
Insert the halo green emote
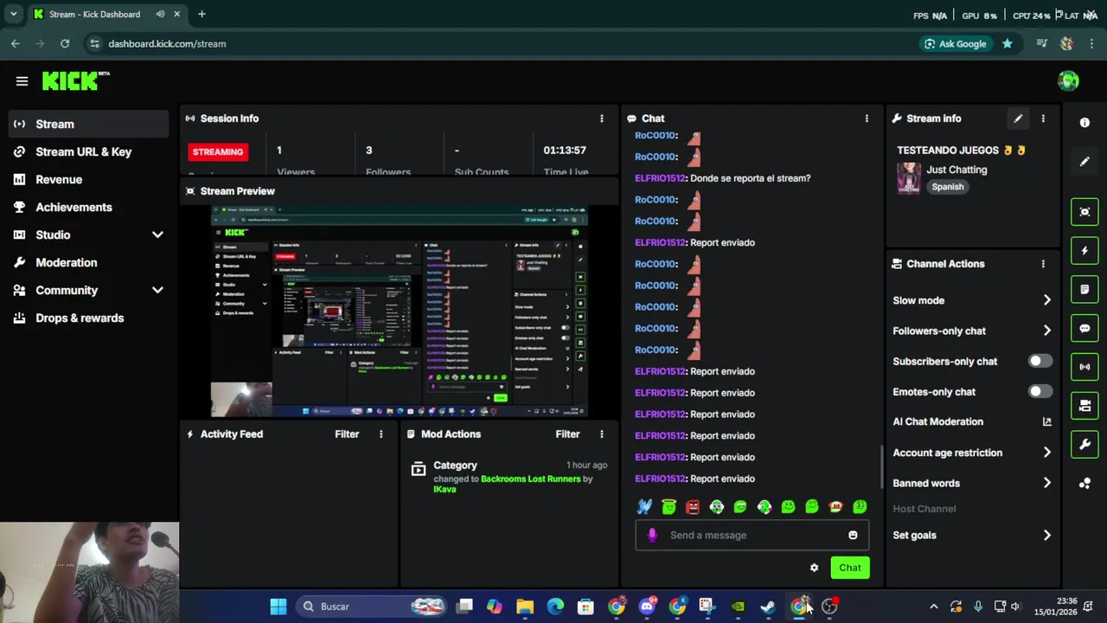(x=669, y=507)
